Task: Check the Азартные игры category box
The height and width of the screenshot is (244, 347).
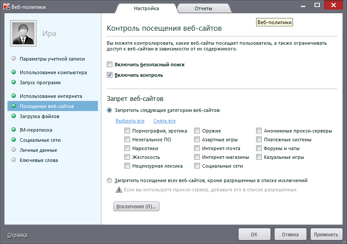Action: tap(198, 140)
